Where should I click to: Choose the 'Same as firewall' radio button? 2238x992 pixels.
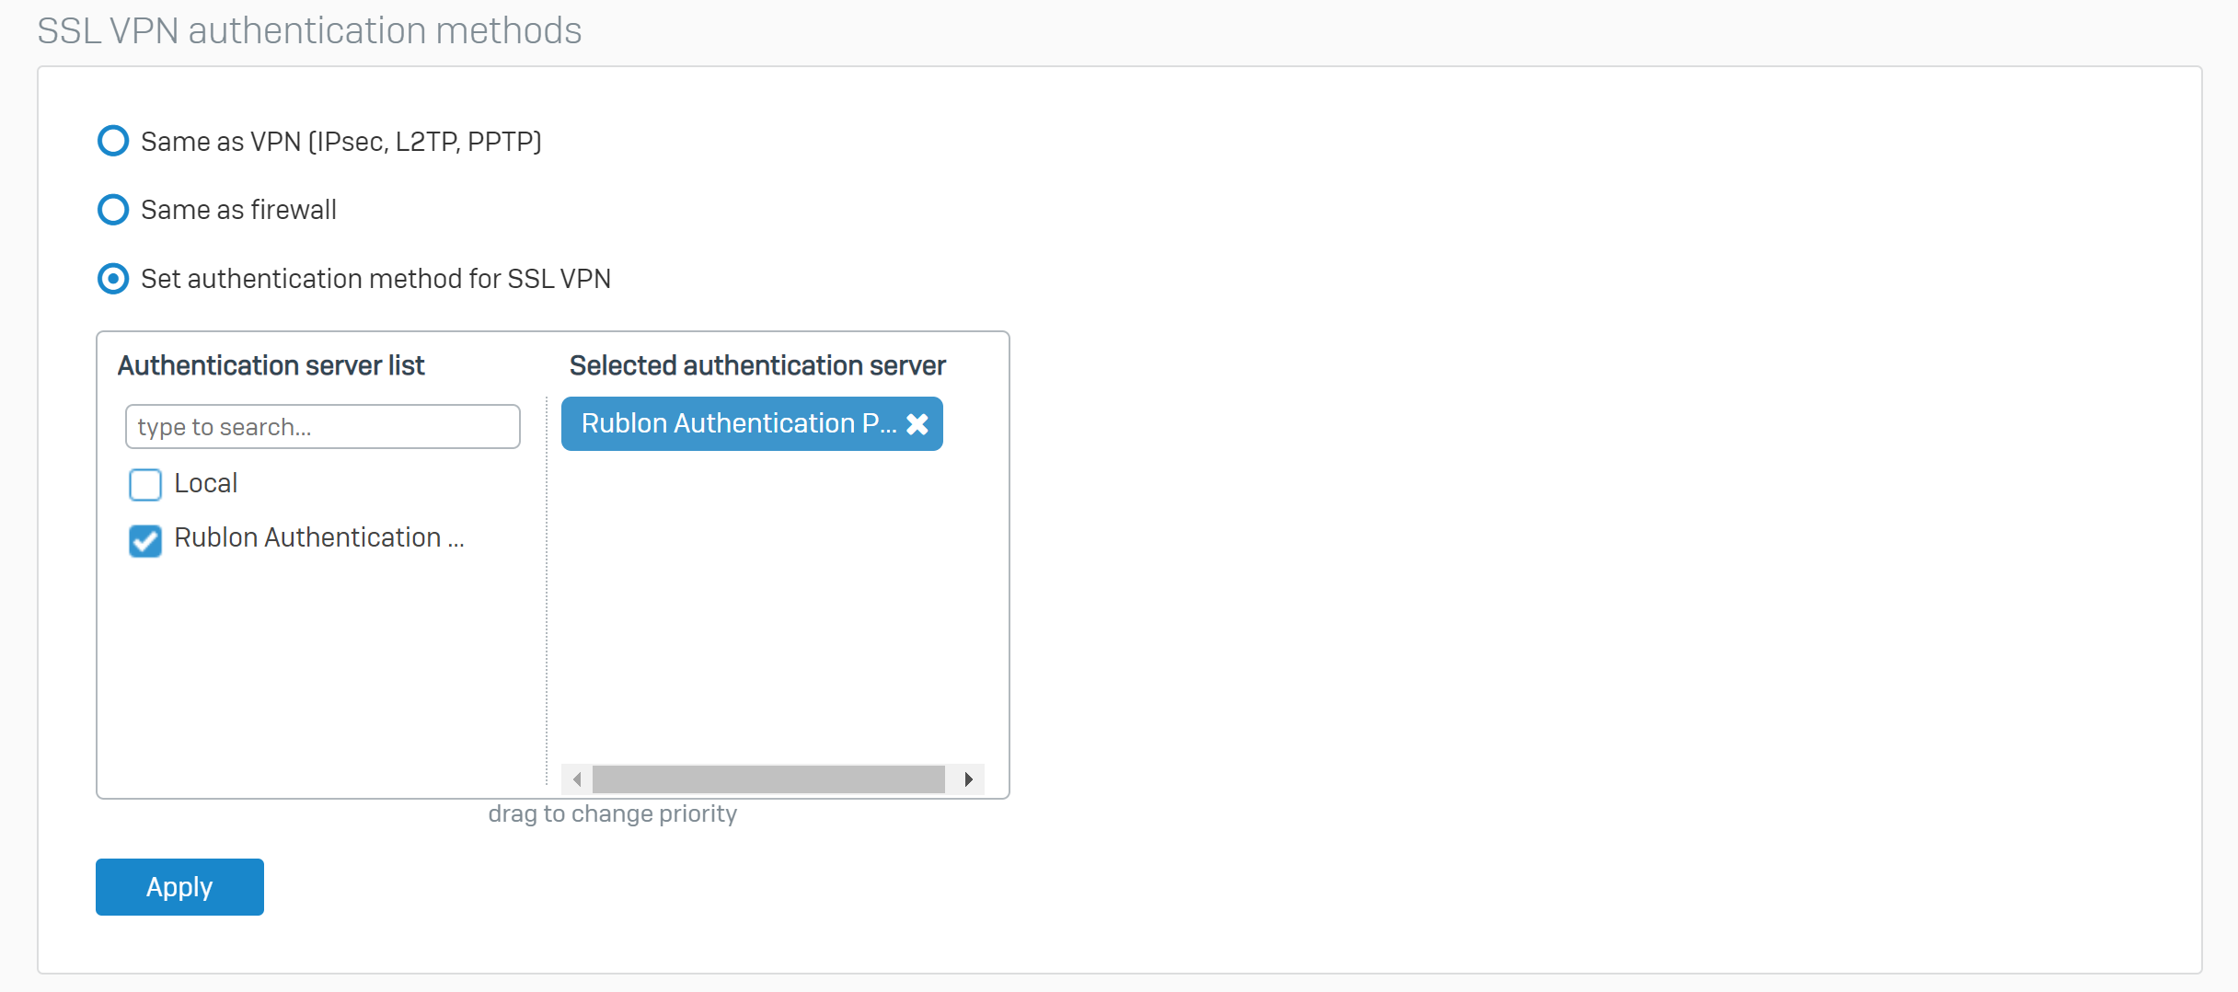(113, 210)
